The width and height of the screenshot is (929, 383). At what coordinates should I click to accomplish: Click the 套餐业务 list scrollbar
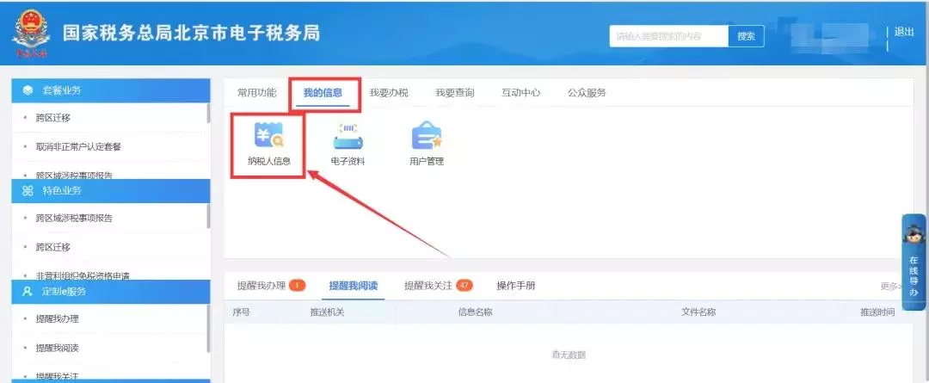[x=208, y=113]
